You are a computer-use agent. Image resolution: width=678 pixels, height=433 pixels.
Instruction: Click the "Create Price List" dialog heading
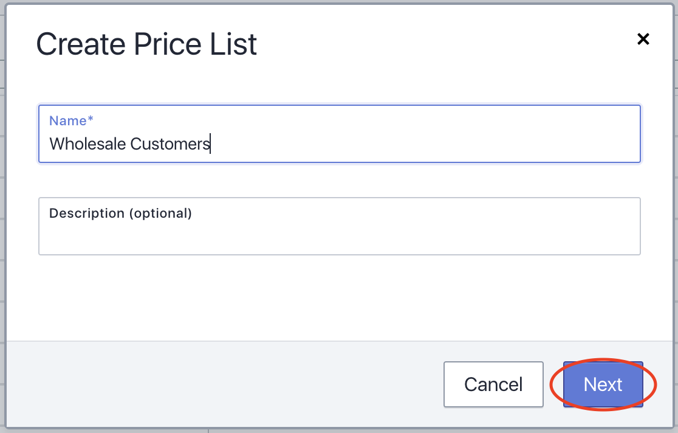146,44
